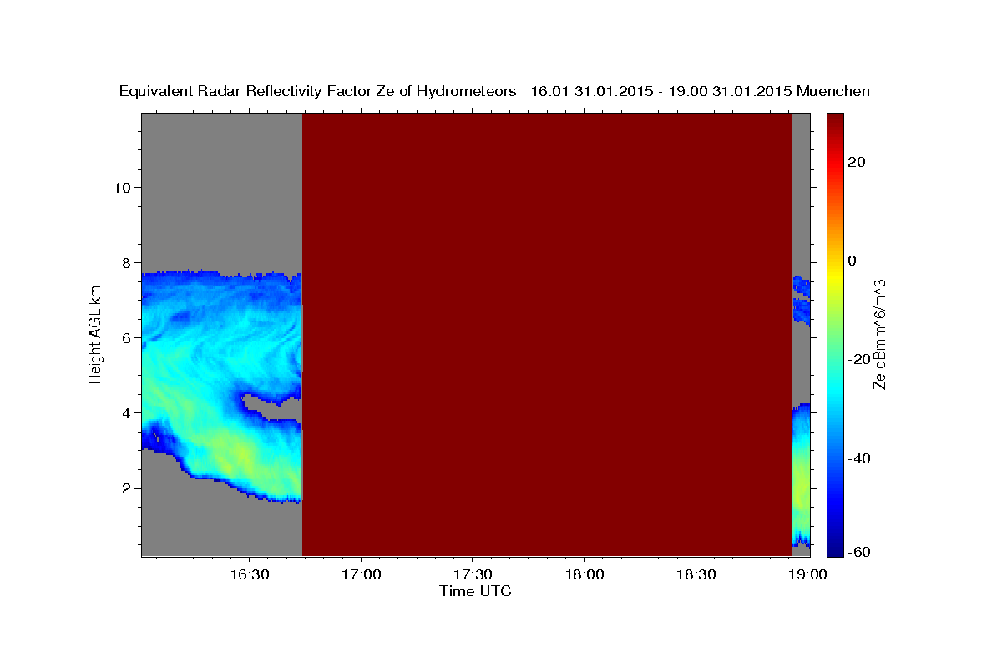Click the 19:00 time tick label
Image resolution: width=1002 pixels, height=668 pixels.
[807, 575]
